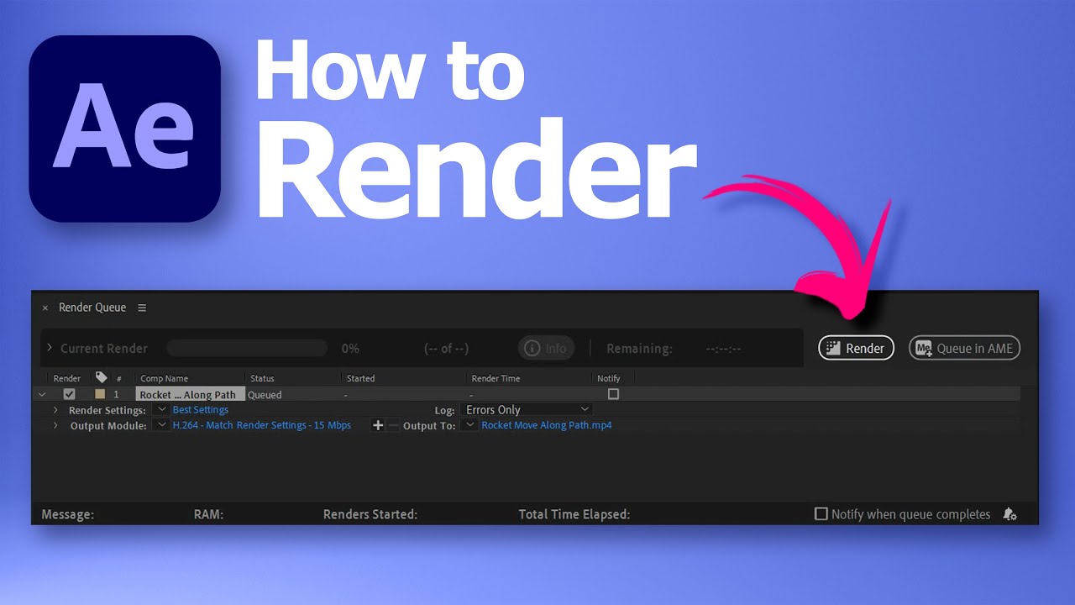Click the Remaining time label
The height and width of the screenshot is (605, 1075).
tap(639, 348)
